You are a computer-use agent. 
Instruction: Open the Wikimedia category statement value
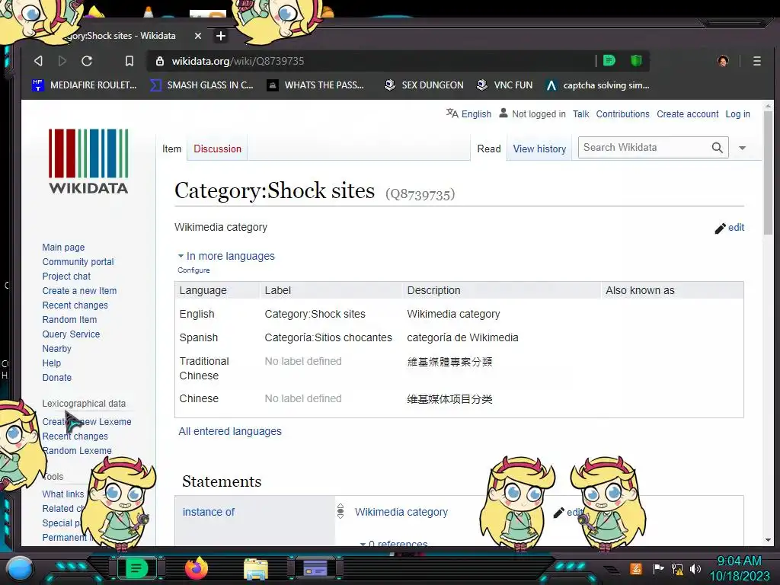(401, 512)
